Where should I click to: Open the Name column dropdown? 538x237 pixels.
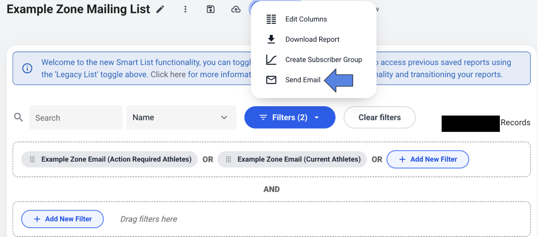coord(181,117)
